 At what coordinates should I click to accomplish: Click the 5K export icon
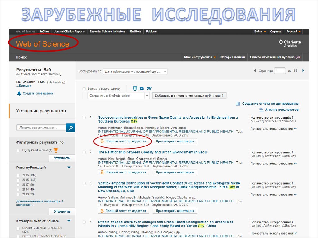click(149, 88)
